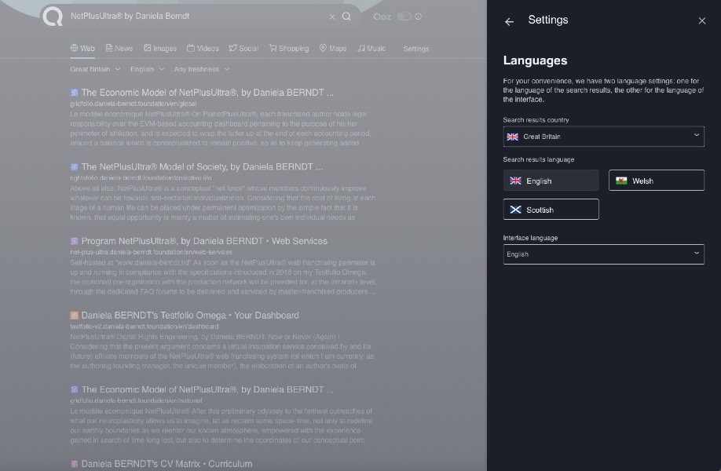The image size is (721, 471).
Task: Click the Qoz info icon
Action: pyautogui.click(x=419, y=16)
